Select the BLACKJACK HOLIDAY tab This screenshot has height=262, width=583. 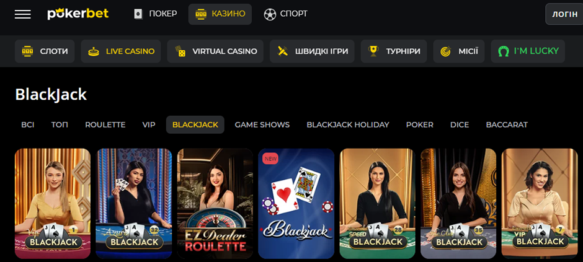[x=348, y=124]
